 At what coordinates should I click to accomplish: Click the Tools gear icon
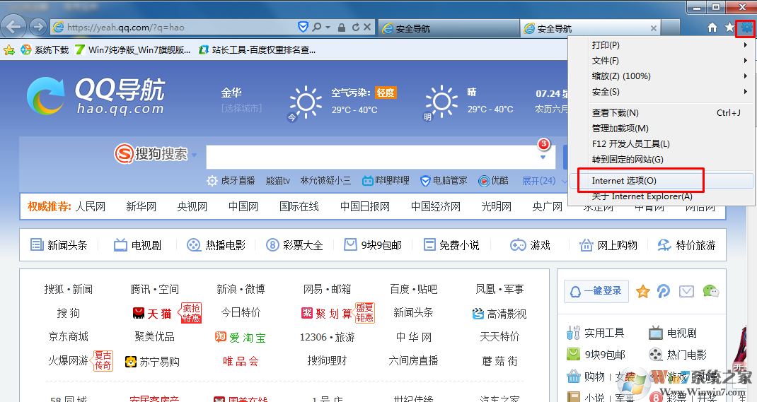tap(746, 28)
